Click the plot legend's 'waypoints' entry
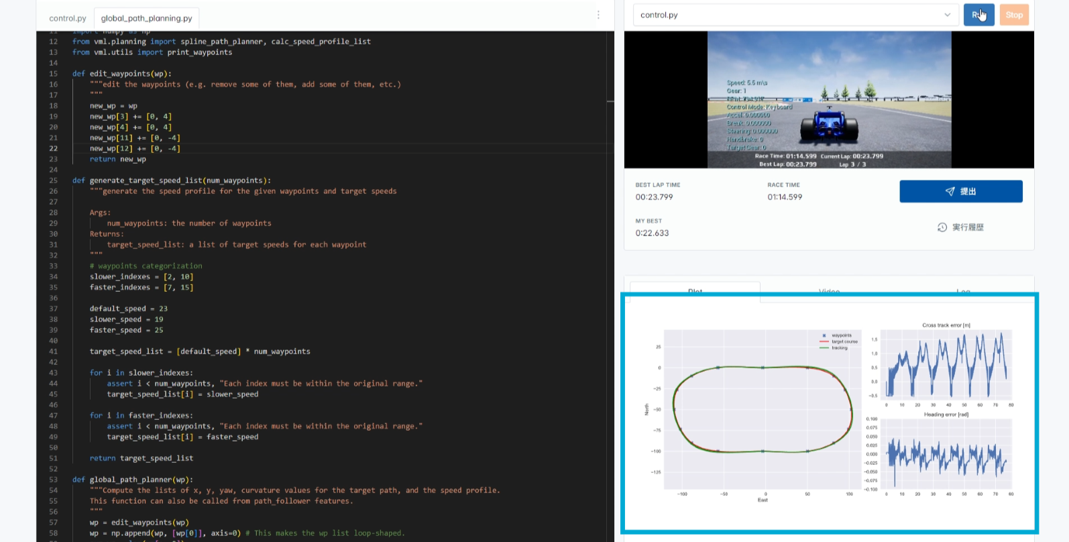1069x542 pixels. click(x=837, y=335)
